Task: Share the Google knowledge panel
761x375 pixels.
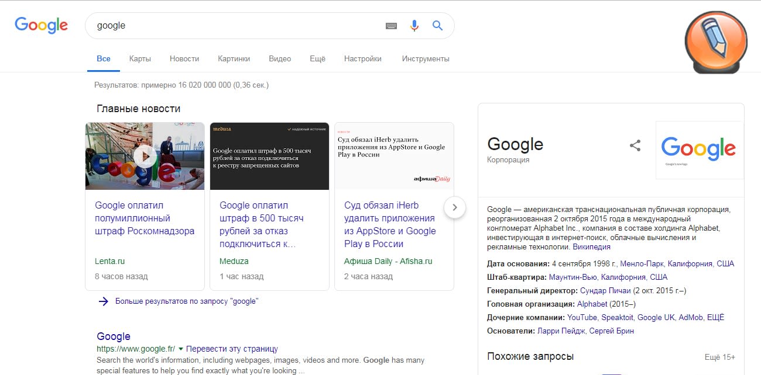Action: pos(635,145)
